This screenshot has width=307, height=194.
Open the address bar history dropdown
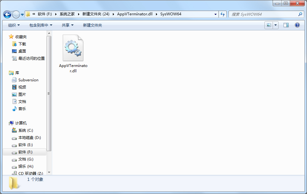215,14
